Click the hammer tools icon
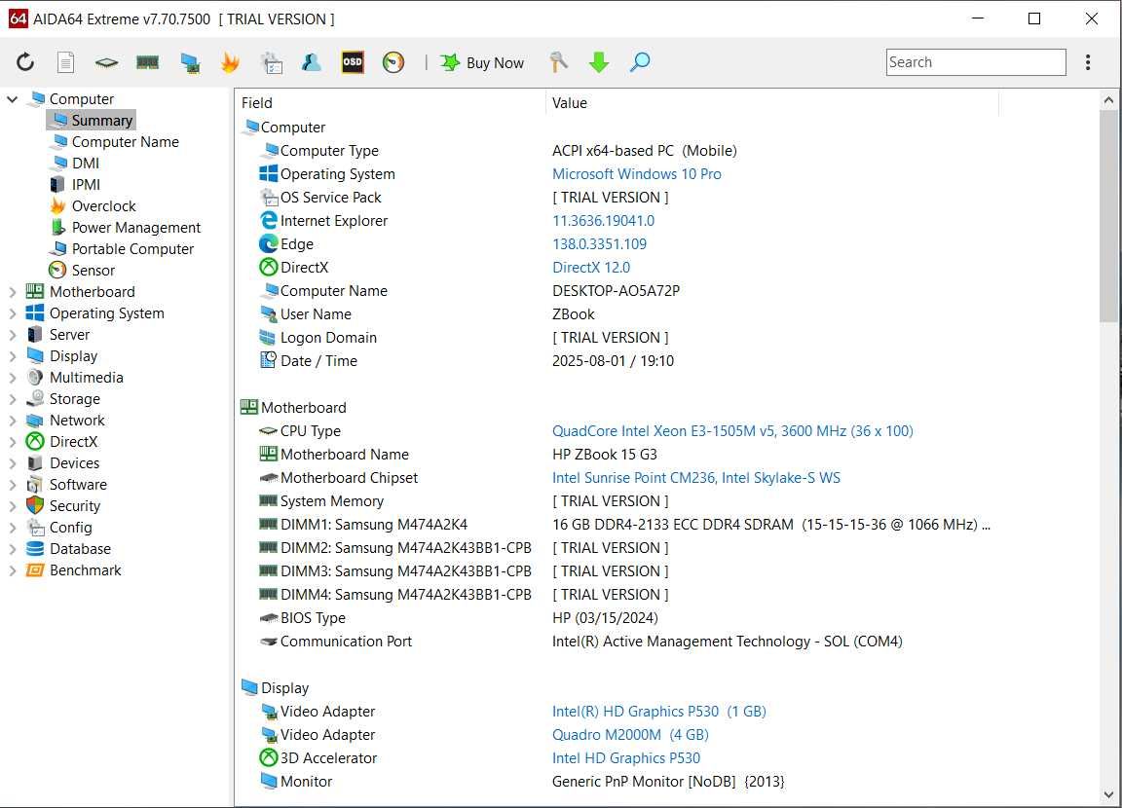 (558, 62)
